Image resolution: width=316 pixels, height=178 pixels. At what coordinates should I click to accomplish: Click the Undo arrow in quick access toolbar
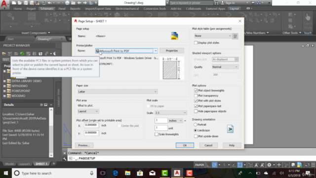[50, 3]
